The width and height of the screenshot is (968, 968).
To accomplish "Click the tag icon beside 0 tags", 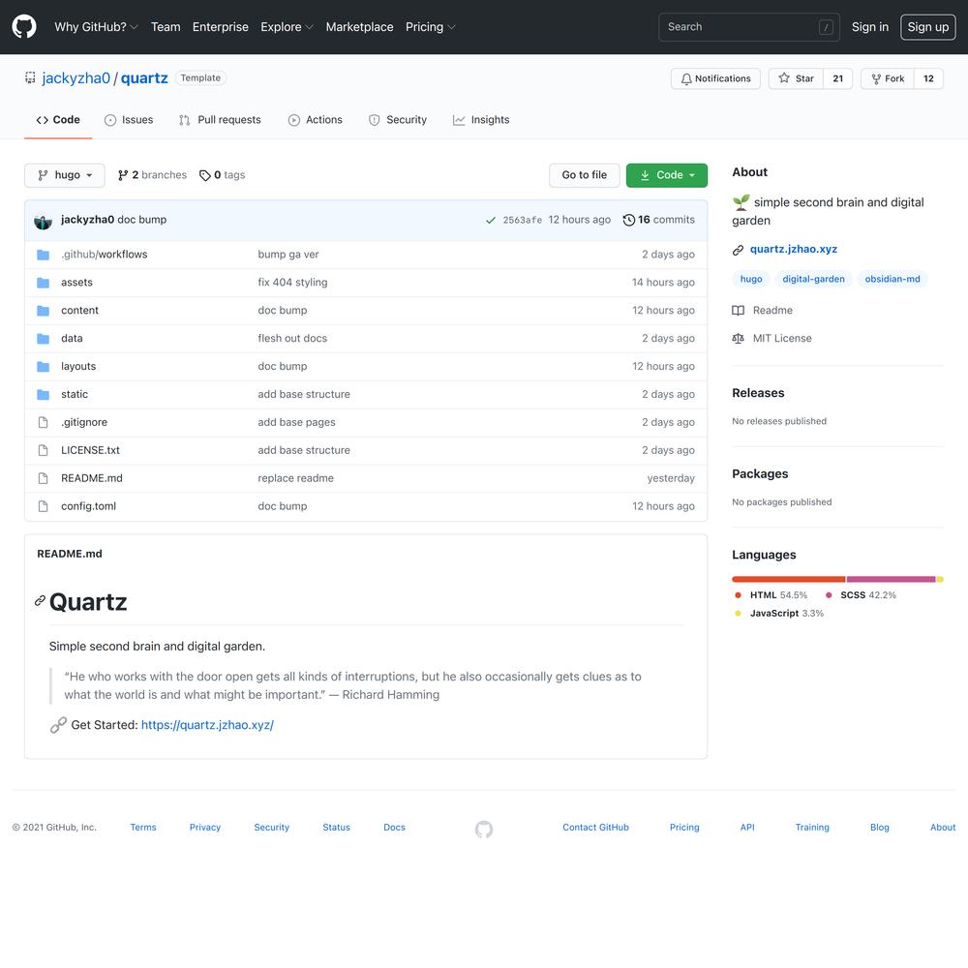I will tap(205, 175).
